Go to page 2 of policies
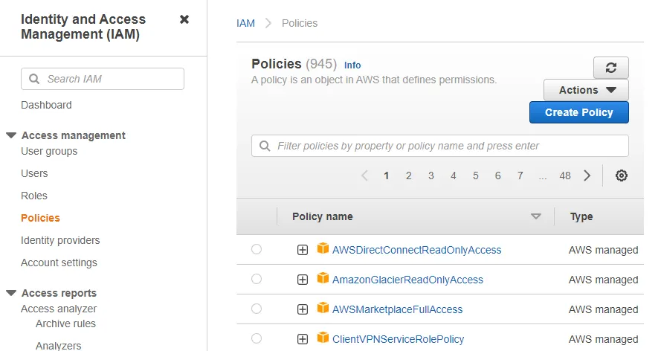This screenshot has width=661, height=351. 408,175
